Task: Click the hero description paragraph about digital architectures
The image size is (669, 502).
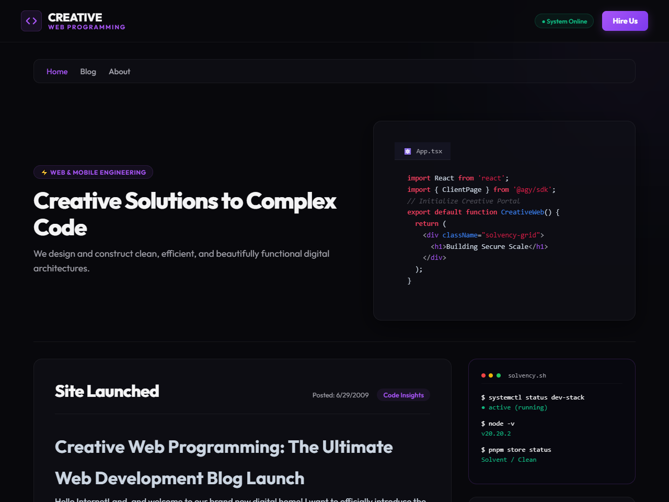Action: (x=181, y=261)
